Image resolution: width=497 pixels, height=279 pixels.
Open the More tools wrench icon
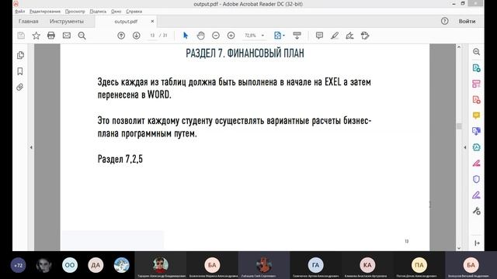tap(476, 211)
